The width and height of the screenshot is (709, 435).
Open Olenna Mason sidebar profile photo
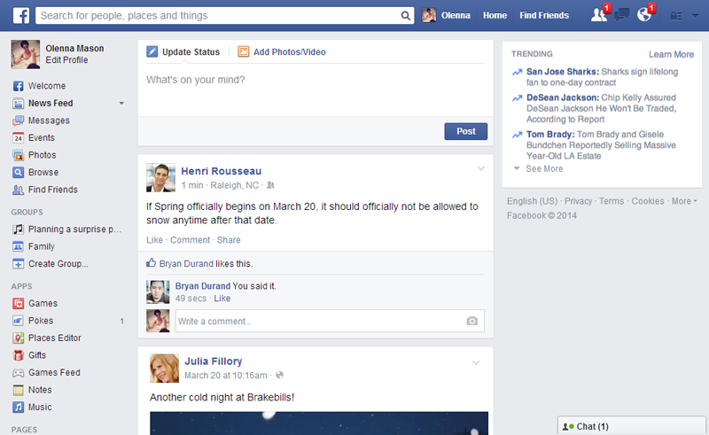[26, 54]
